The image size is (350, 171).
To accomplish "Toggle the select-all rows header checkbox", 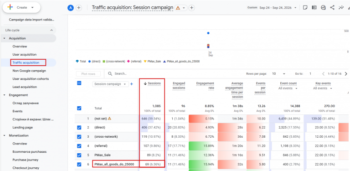I will pyautogui.click(x=79, y=83).
